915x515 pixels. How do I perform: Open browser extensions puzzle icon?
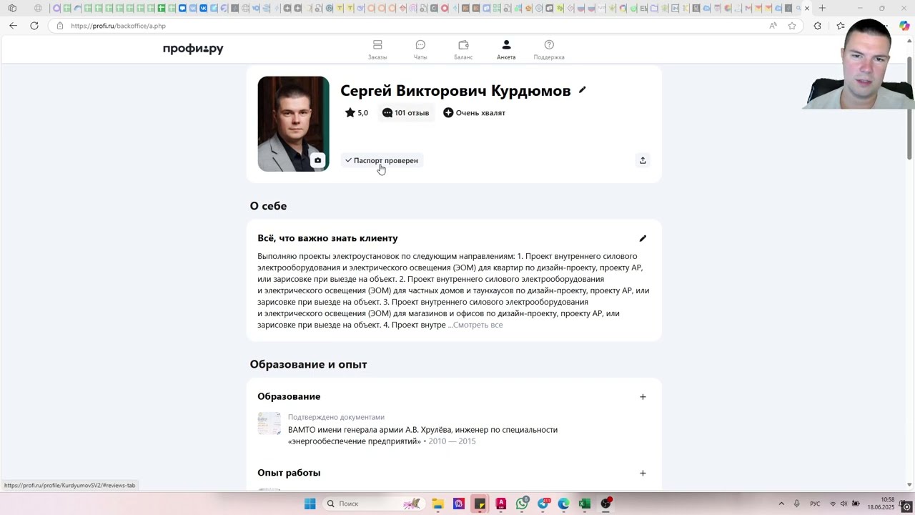pyautogui.click(x=818, y=26)
